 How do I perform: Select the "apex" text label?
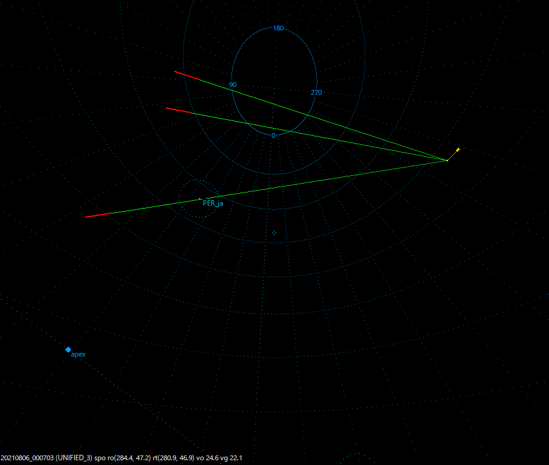(x=78, y=354)
